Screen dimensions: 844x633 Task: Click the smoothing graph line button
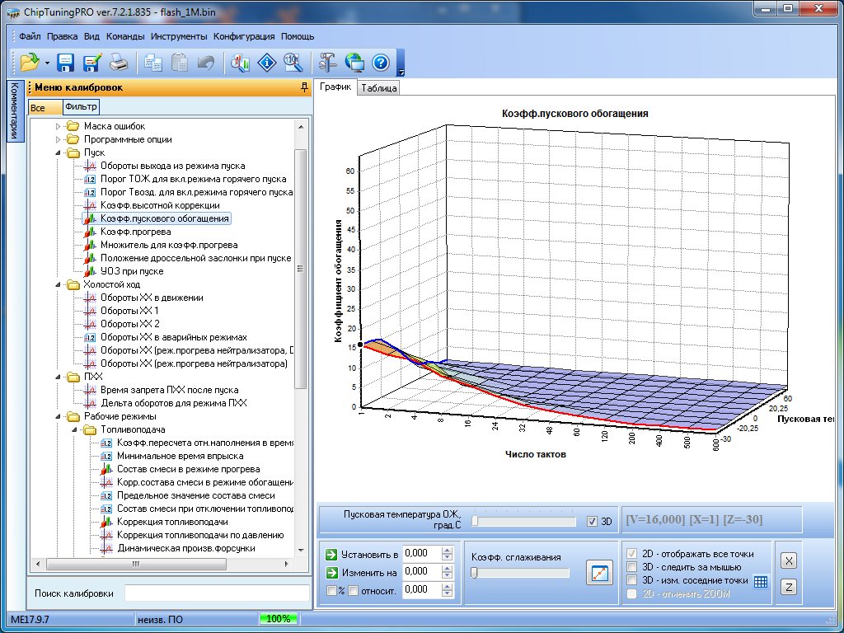[599, 572]
